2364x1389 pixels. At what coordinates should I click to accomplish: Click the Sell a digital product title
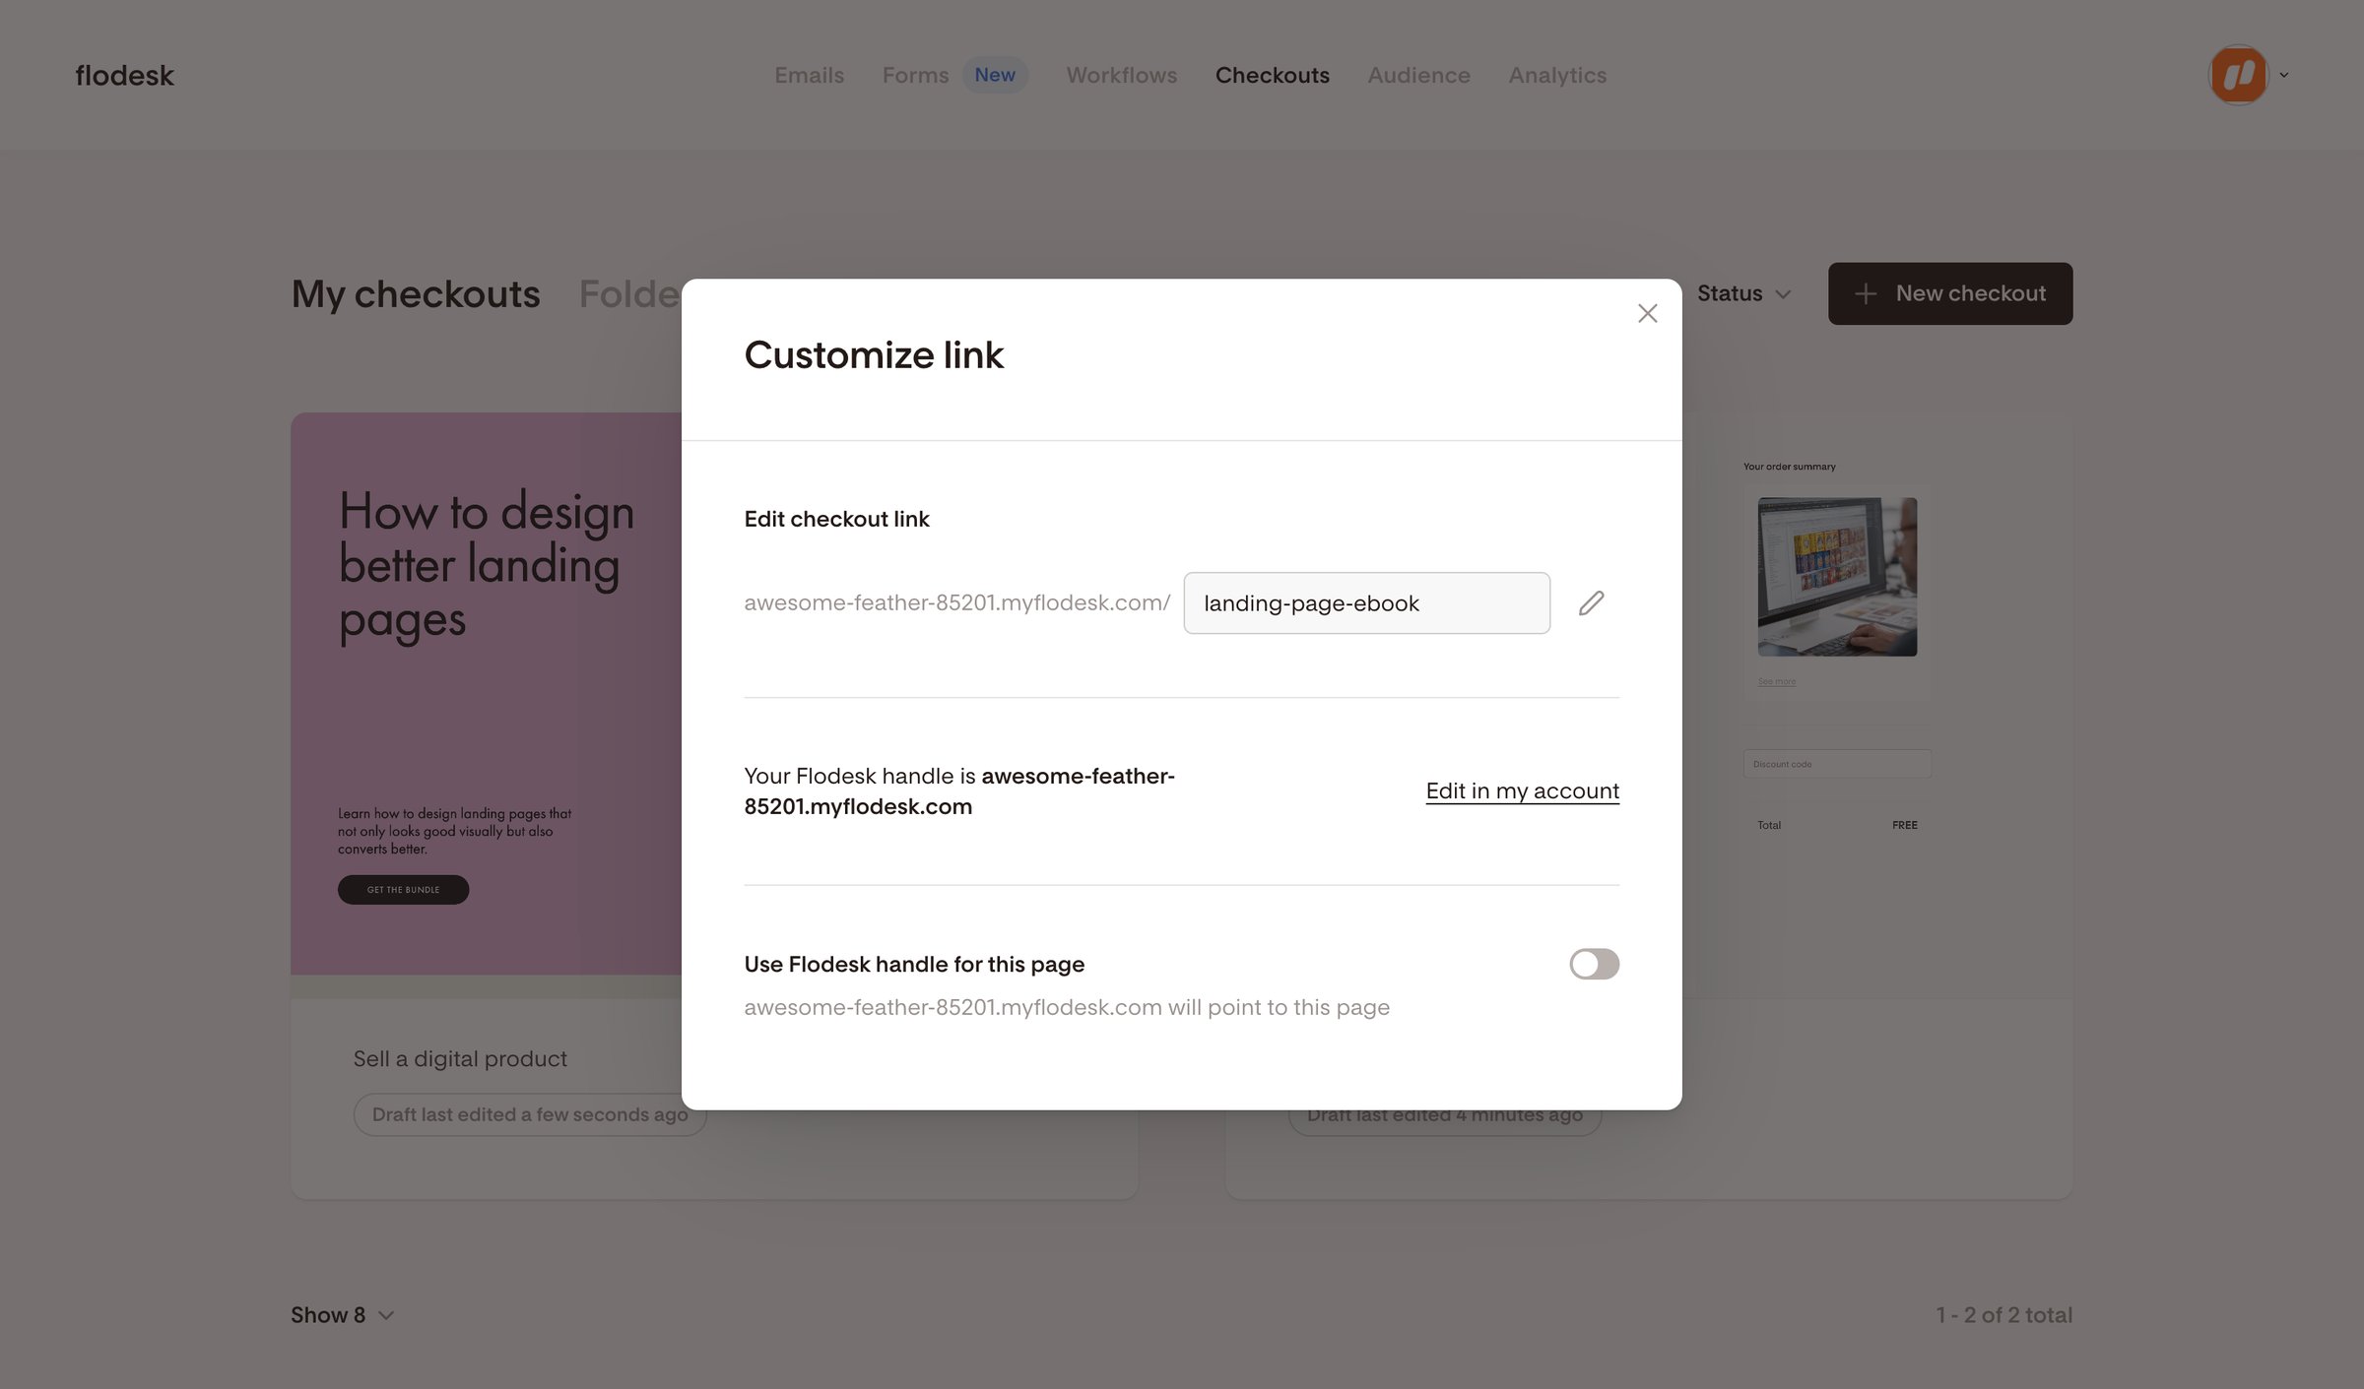tap(460, 1058)
